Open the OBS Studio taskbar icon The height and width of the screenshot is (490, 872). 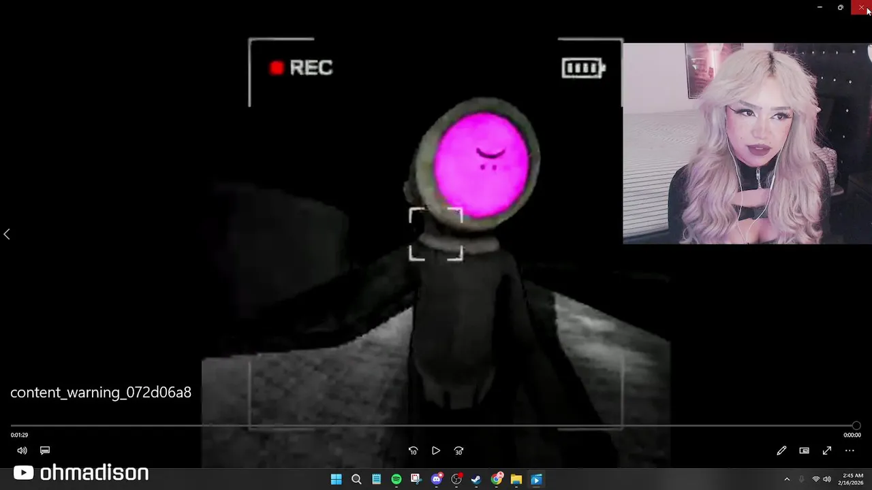click(x=456, y=480)
